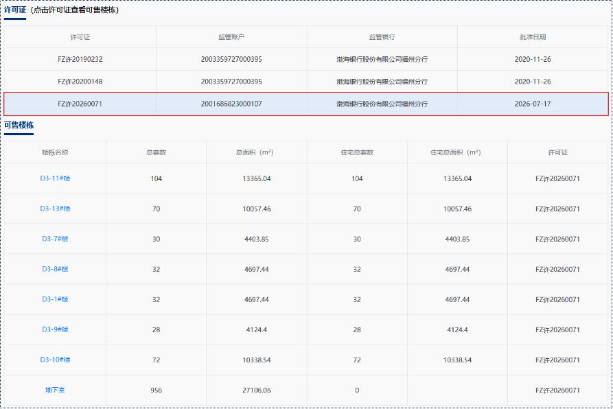The image size is (613, 409).
Task: Click total area 4403.85 for D3-7#楼
Action: [x=257, y=239]
